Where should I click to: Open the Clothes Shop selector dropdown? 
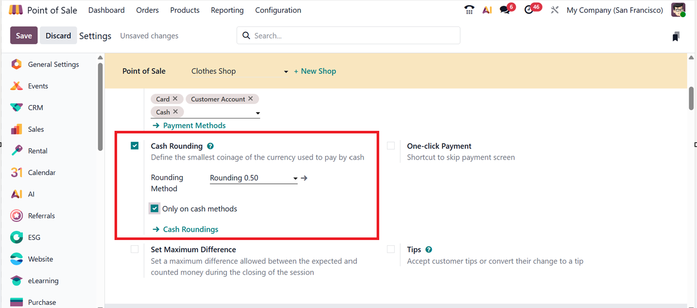click(x=286, y=72)
